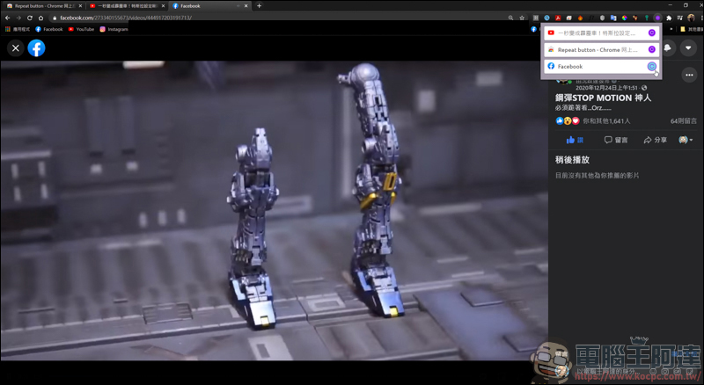Select the Facebook entry in extension popup

601,67
